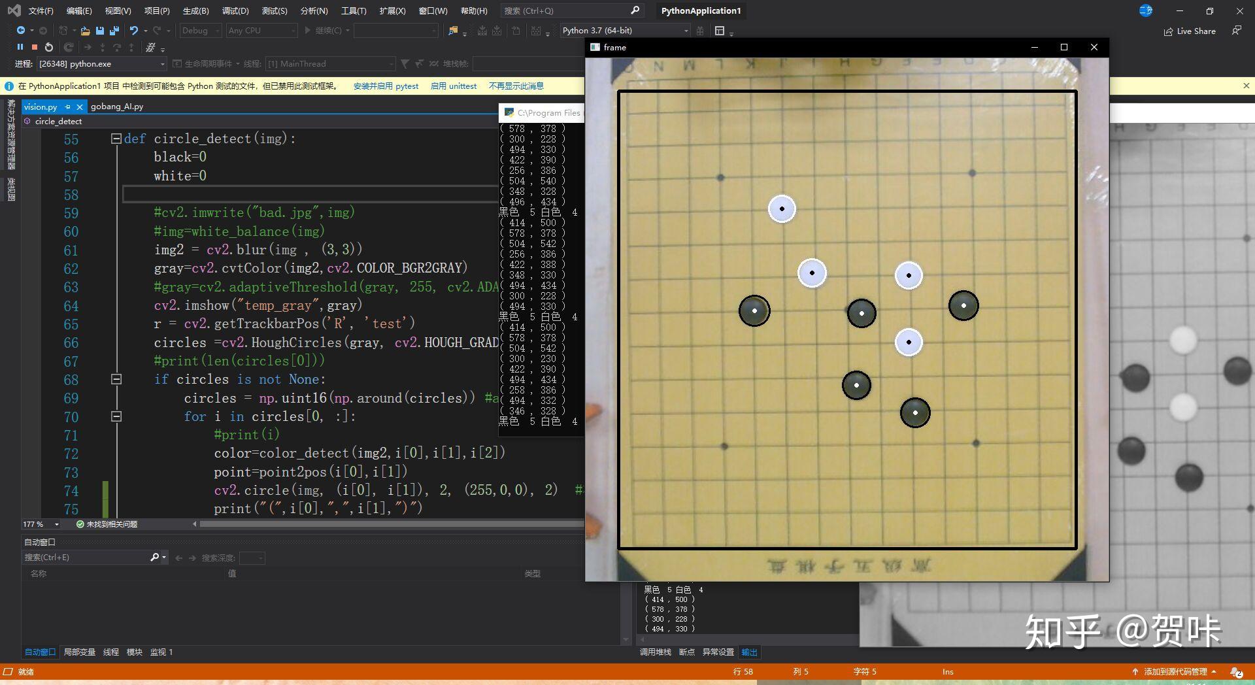This screenshot has height=685, width=1255.
Task: Open the Python 3.7 (64-bit) environment dropdown
Action: click(x=686, y=31)
